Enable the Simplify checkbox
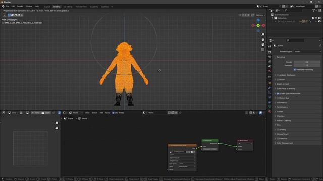The image size is (323, 181). (278, 130)
